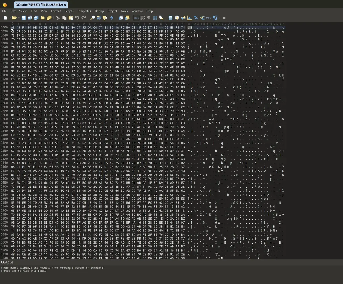Click the Save As icon
The image size is (343, 284).
pos(30,18)
